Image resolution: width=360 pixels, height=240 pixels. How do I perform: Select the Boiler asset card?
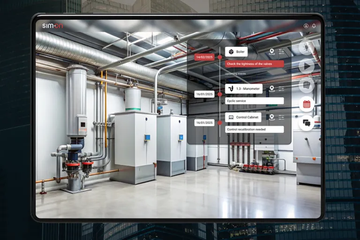coord(236,52)
